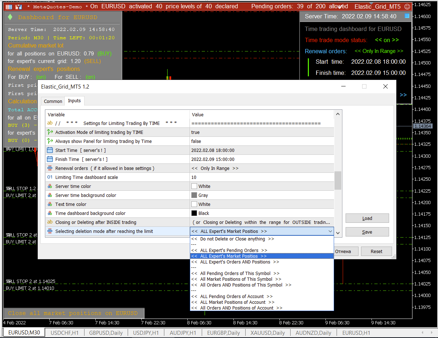
Task: Toggle Time trade mode status '<< on >>'
Action: 387,40
